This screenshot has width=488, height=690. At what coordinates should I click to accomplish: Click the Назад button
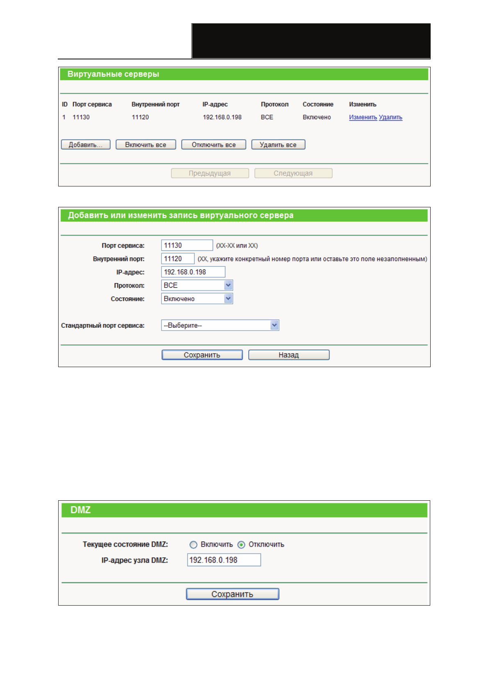click(x=289, y=355)
